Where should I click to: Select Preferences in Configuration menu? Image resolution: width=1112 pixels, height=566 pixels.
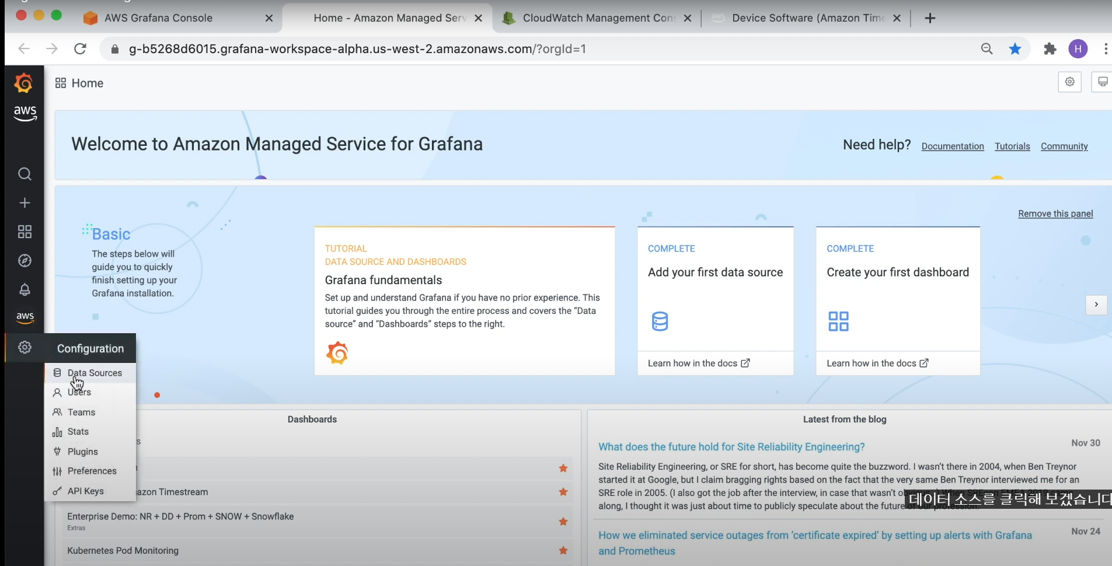tap(90, 471)
